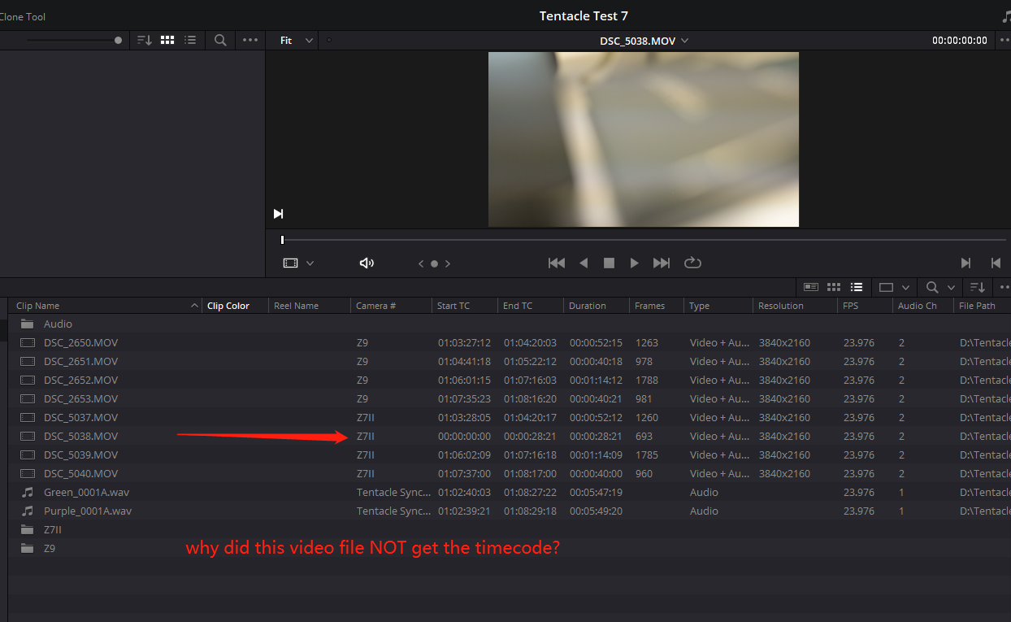Click the End TC column header

tap(518, 306)
